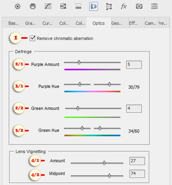The height and width of the screenshot is (185, 172).
Task: Select the Color Mixer stacked-bars icon
Action: tap(63, 6)
